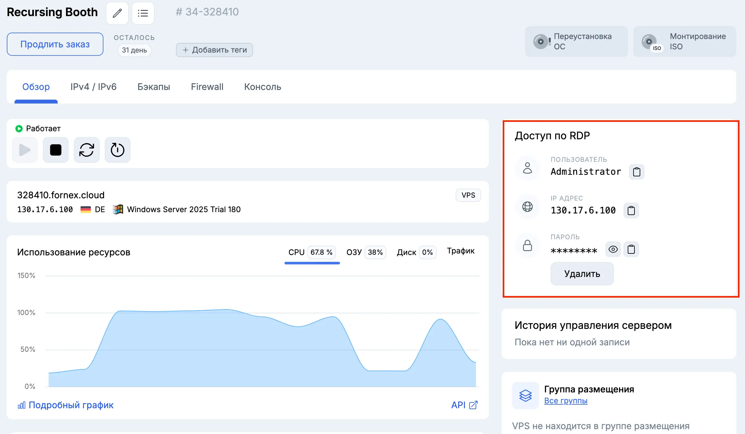
Task: Open the Все группы link
Action: (566, 401)
